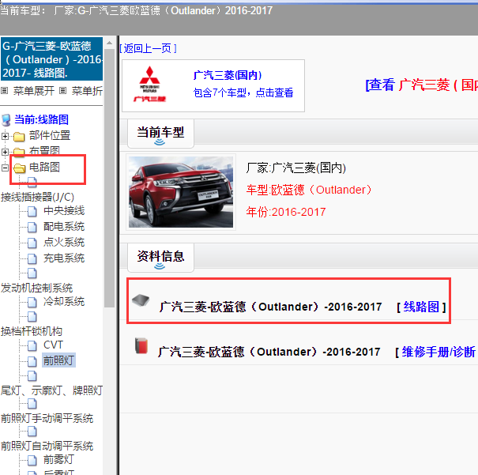Viewport: 478px width, 475px height.
Task: Click the 资料信息 section tab
Action: click(160, 257)
